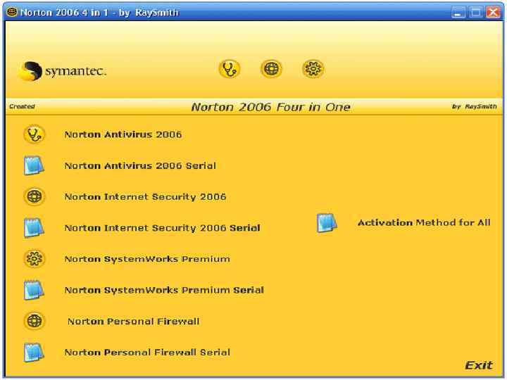Screen dimensions: 507x380
Task: Click the globe icon in the header
Action: point(271,69)
